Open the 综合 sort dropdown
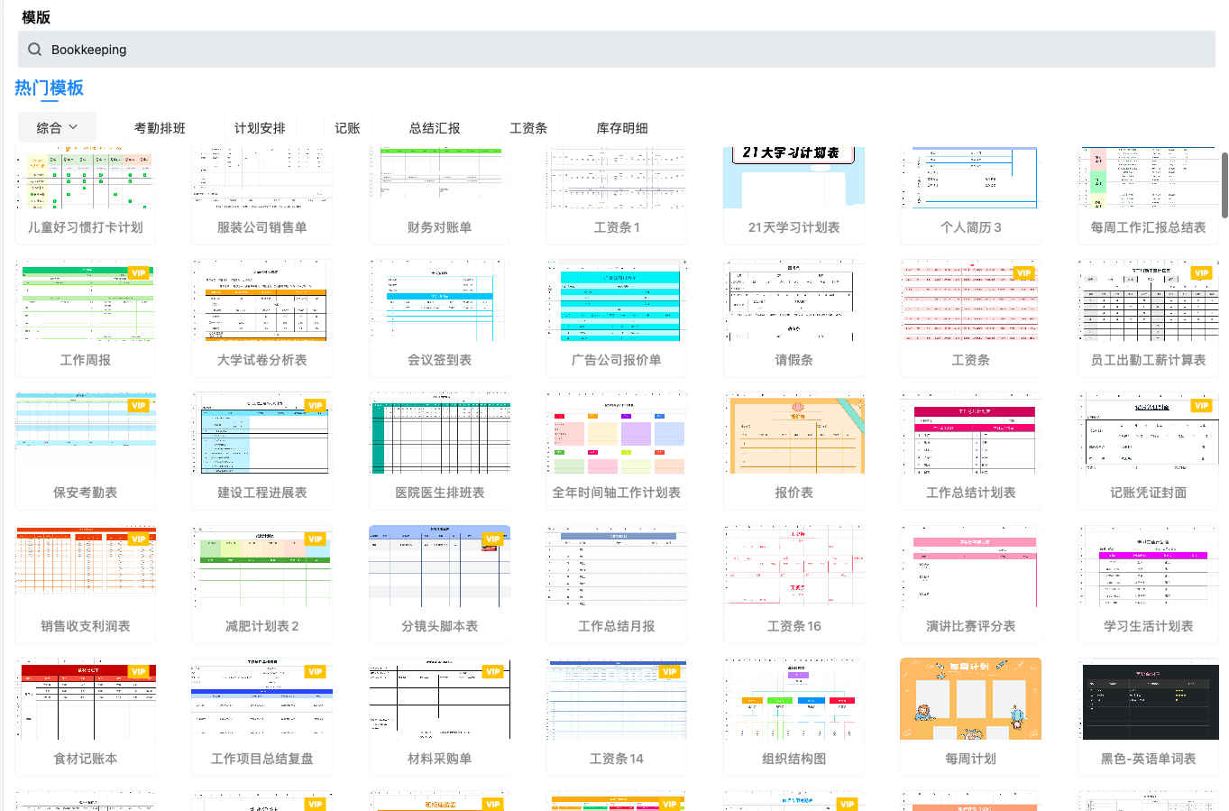Image resolution: width=1229 pixels, height=811 pixels. tap(57, 128)
